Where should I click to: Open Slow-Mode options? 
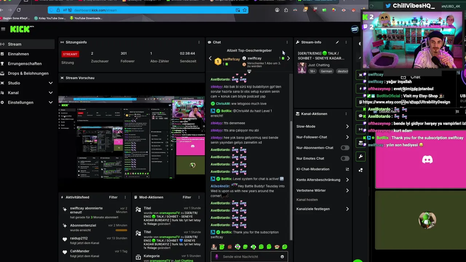323,127
